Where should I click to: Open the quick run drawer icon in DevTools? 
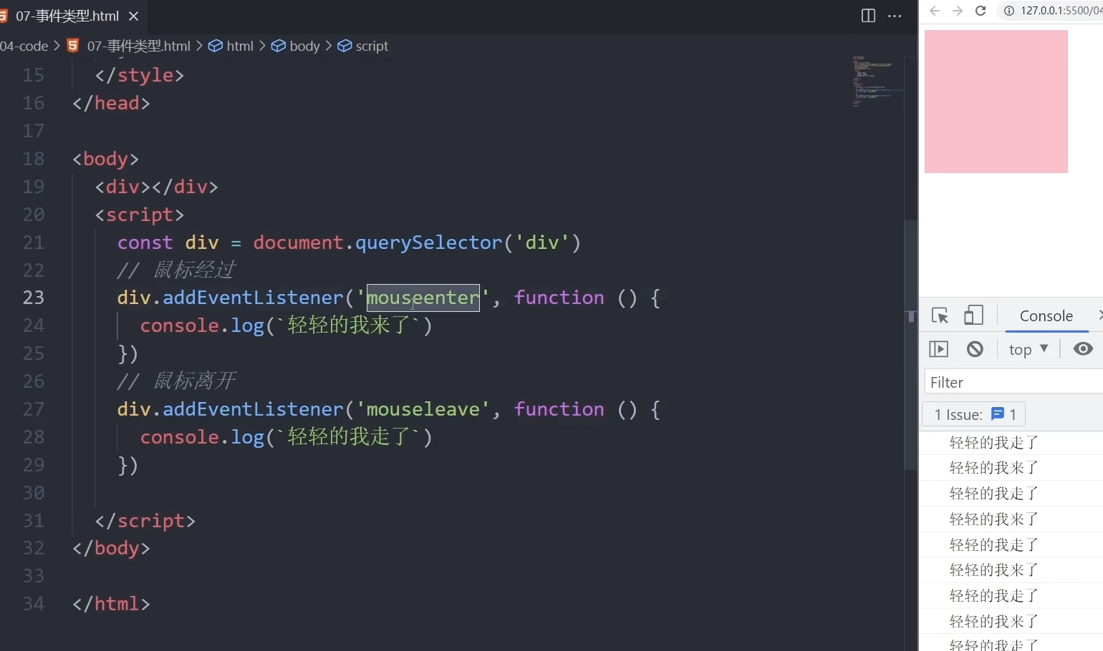point(939,349)
